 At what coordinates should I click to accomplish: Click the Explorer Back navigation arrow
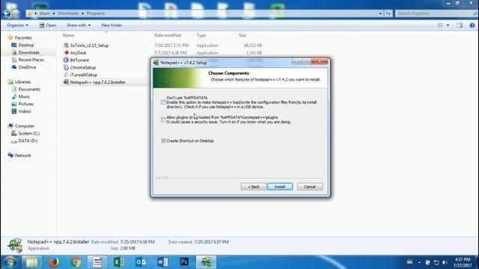(6, 13)
